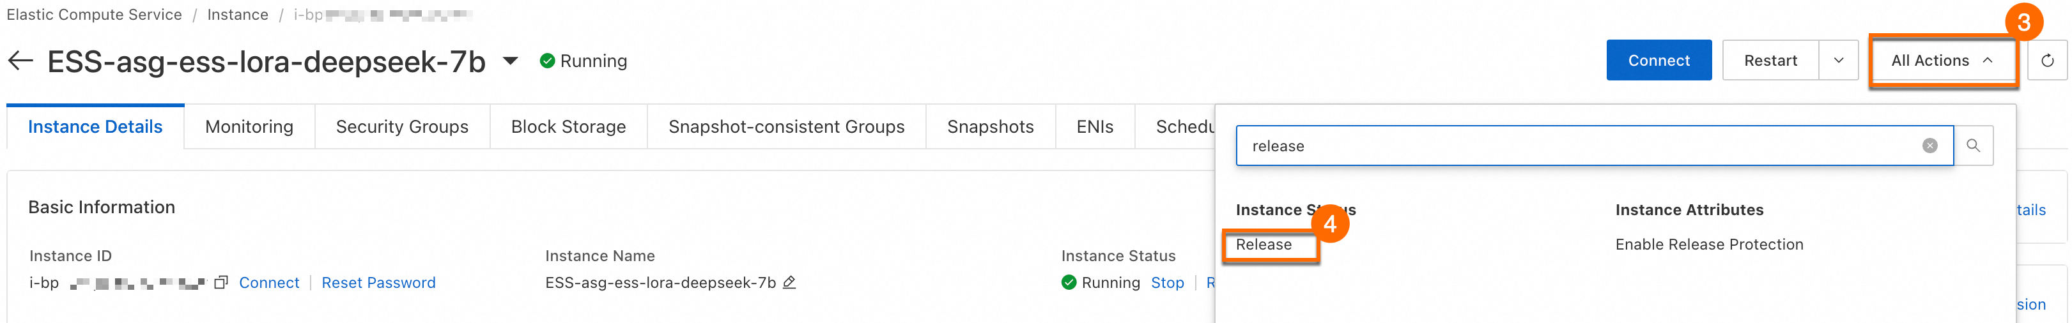Collapse the All Actions menu
Image resolution: width=2072 pixels, height=323 pixels.
[x=1942, y=61]
